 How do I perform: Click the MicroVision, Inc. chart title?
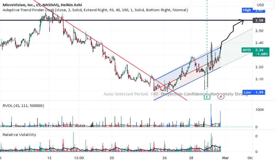point(42,5)
